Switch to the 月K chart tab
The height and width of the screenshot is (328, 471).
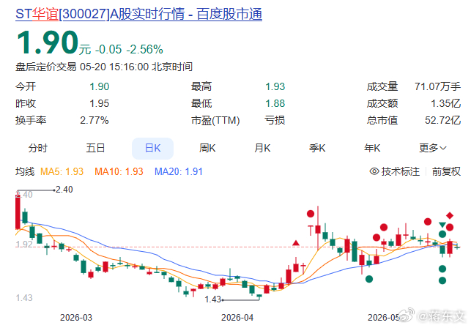(x=262, y=148)
